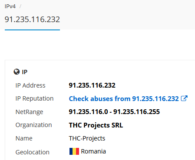This screenshot has width=195, height=160.
Task: Go to IPv4 breadcrumb
Action: coord(10,7)
